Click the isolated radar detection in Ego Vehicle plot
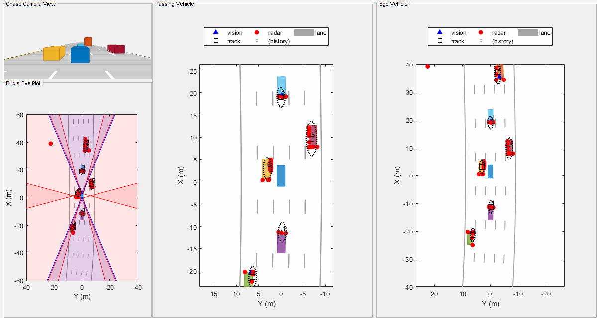Viewport: 597px width, 318px height. (x=427, y=66)
